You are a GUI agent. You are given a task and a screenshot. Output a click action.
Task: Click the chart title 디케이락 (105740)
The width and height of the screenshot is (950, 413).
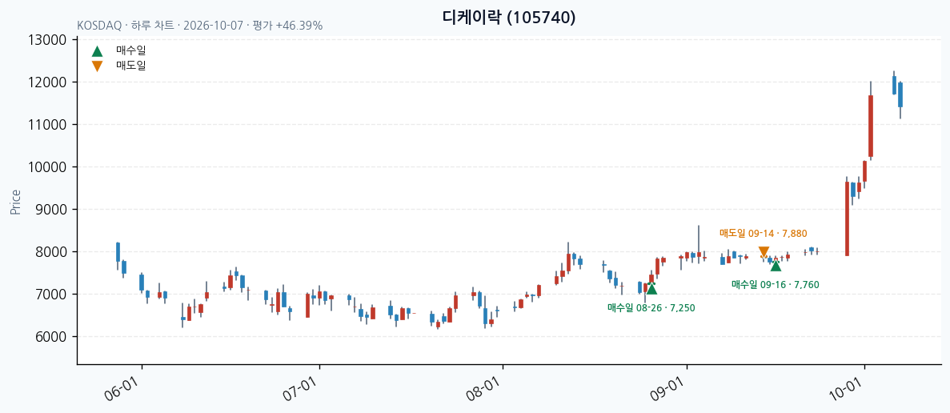(509, 18)
